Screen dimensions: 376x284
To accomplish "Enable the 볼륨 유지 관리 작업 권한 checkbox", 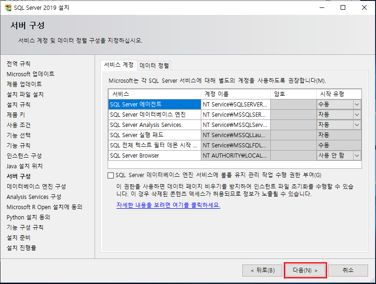I will tap(110, 175).
